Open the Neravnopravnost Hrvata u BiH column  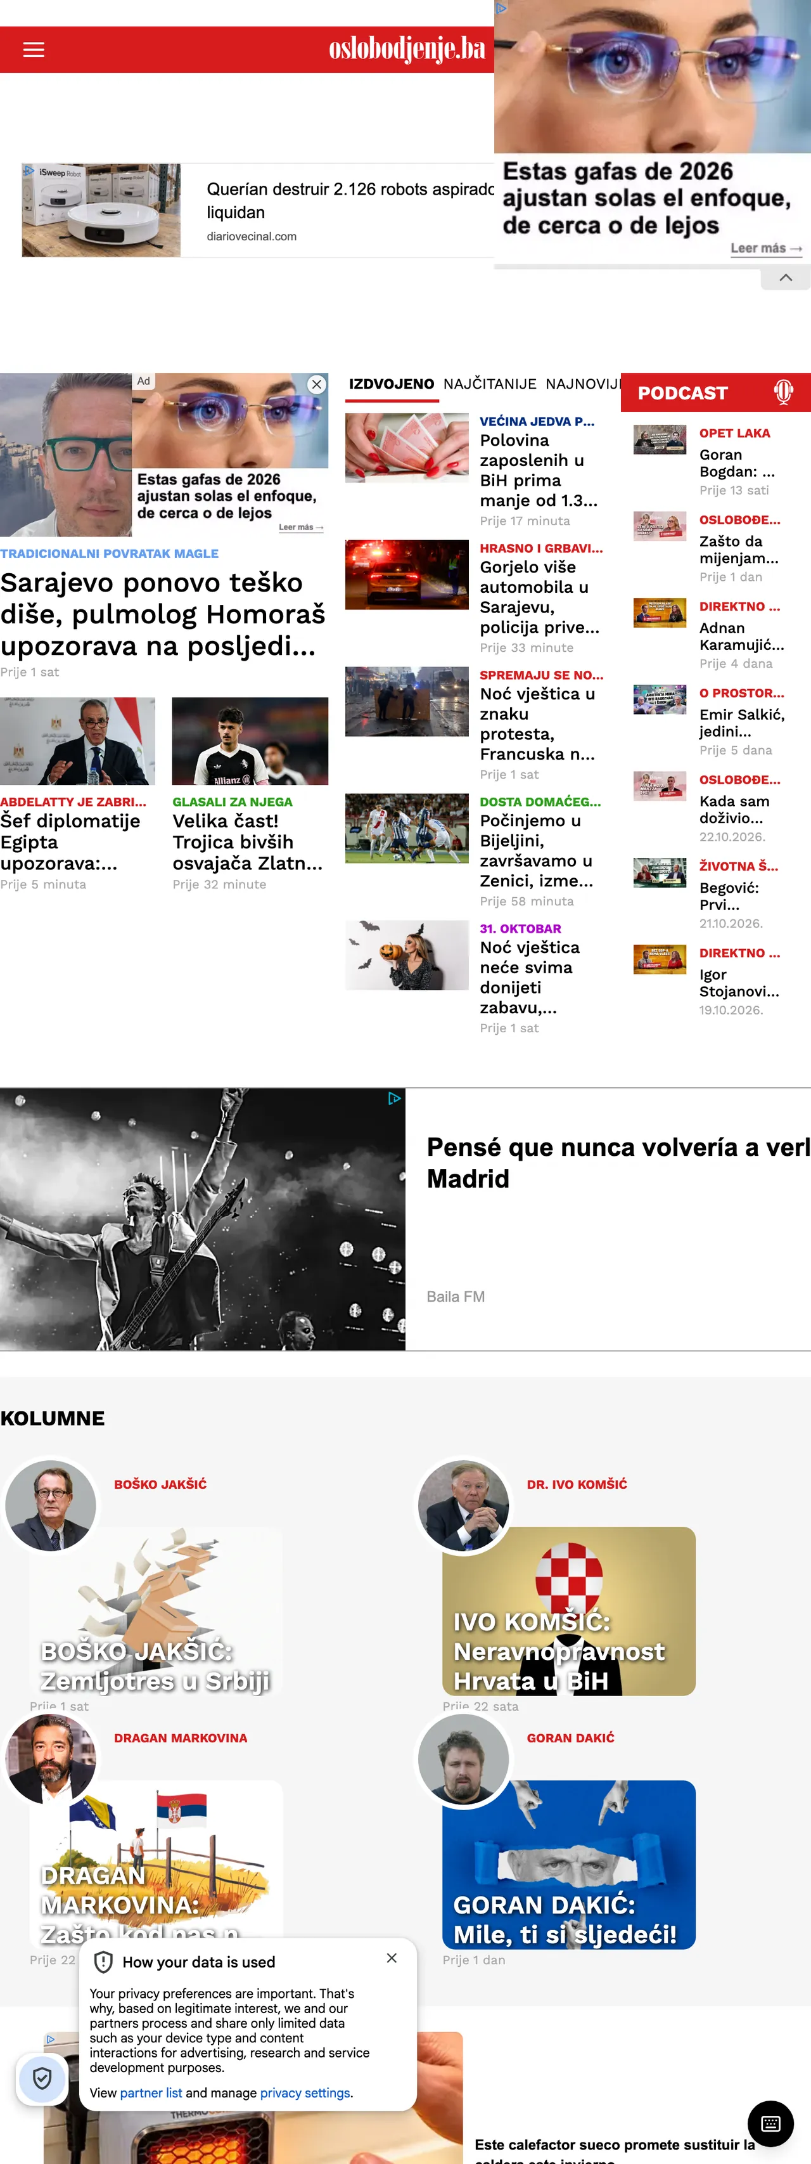pyautogui.click(x=559, y=1650)
